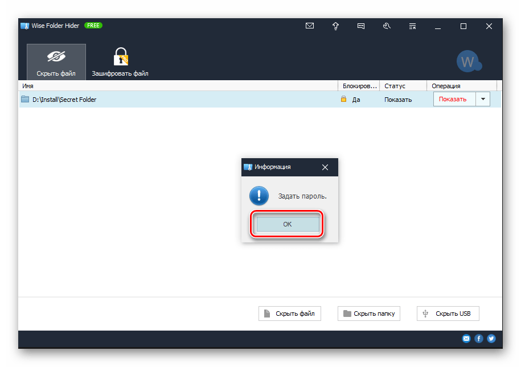521x367 pixels.
Task: Expand the operation dropdown arrow
Action: [x=483, y=99]
